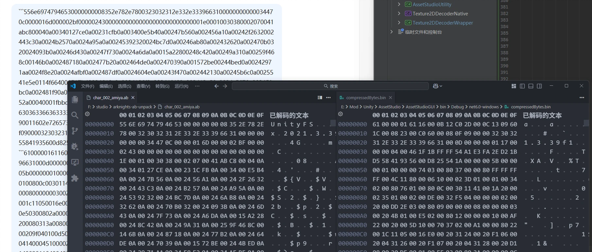Open hex editor settings gear in right editor
The height and width of the screenshot is (252, 592).
(341, 114)
